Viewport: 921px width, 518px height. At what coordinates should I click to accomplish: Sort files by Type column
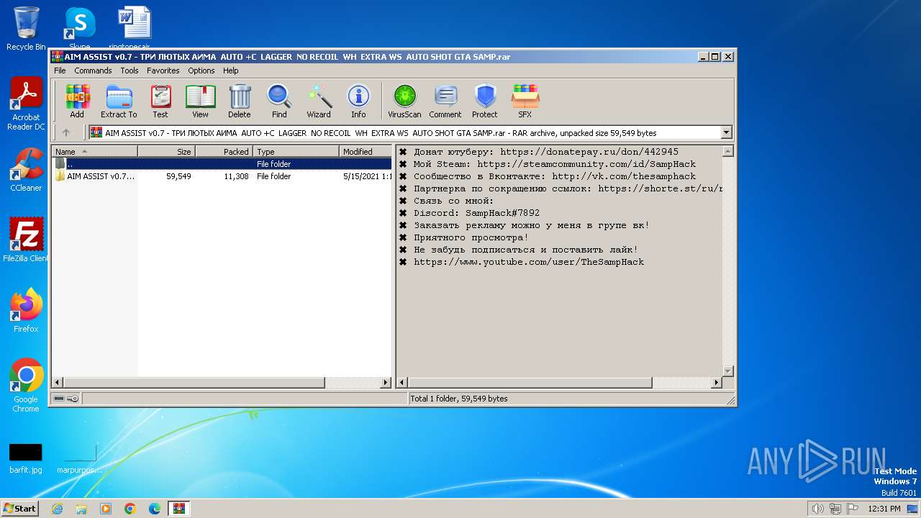click(x=296, y=151)
